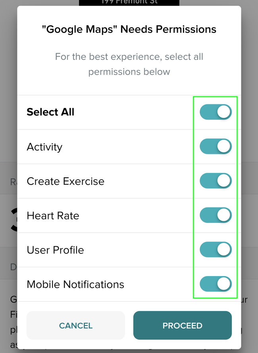Click the "Google Maps" Needs Permissions heading
This screenshot has width=258, height=353.
pos(129,29)
